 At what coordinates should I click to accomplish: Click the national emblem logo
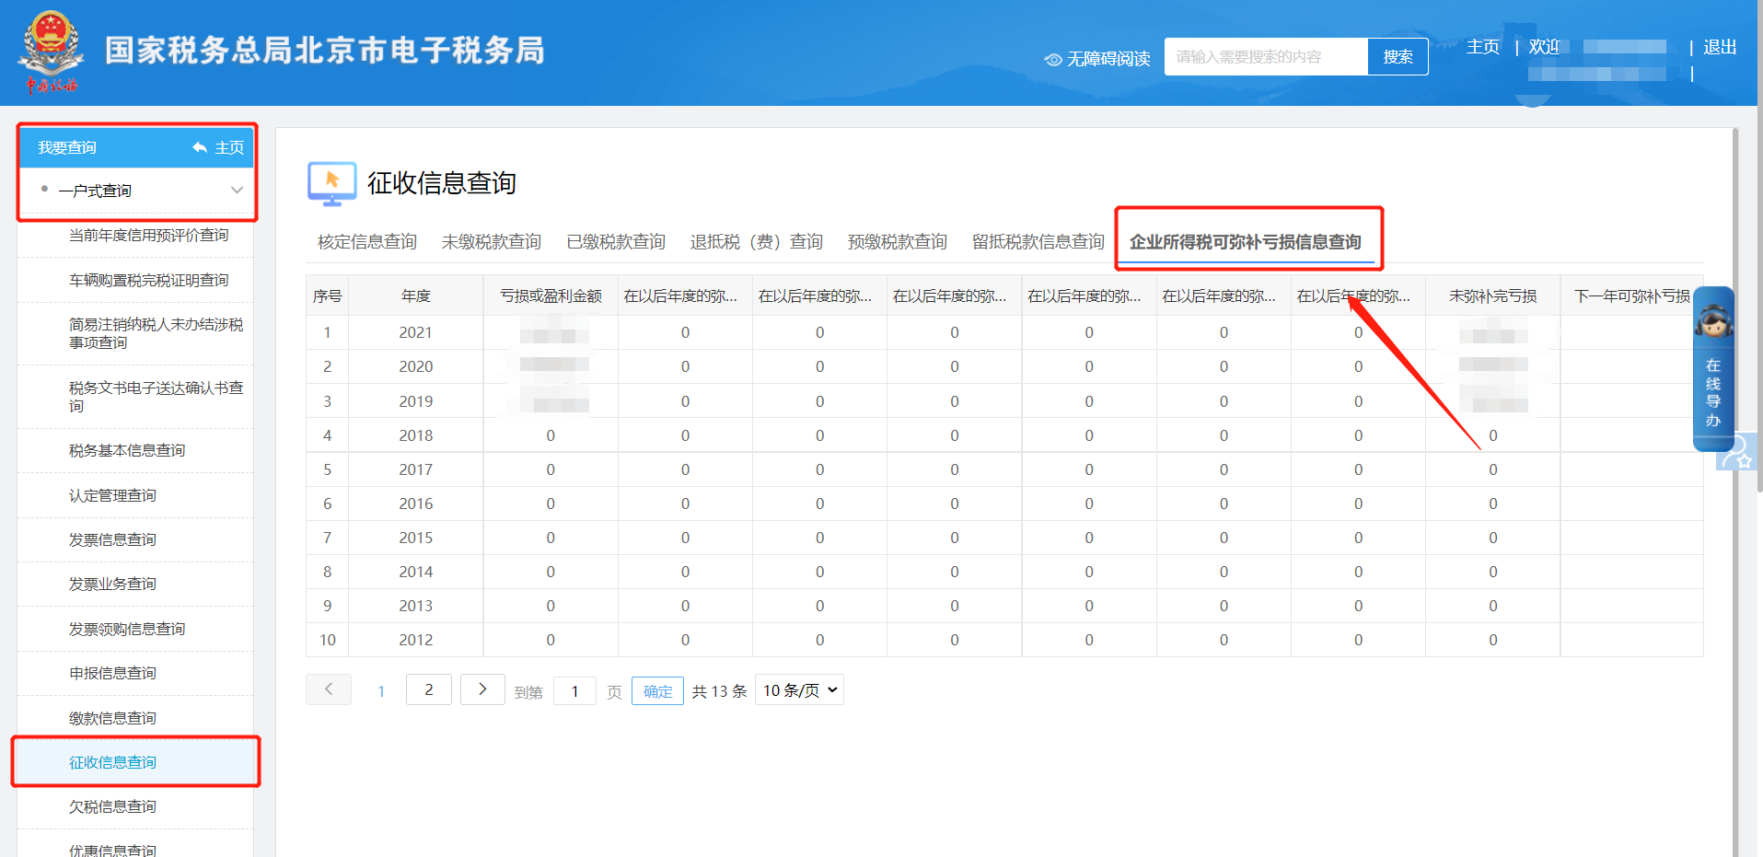click(x=52, y=51)
